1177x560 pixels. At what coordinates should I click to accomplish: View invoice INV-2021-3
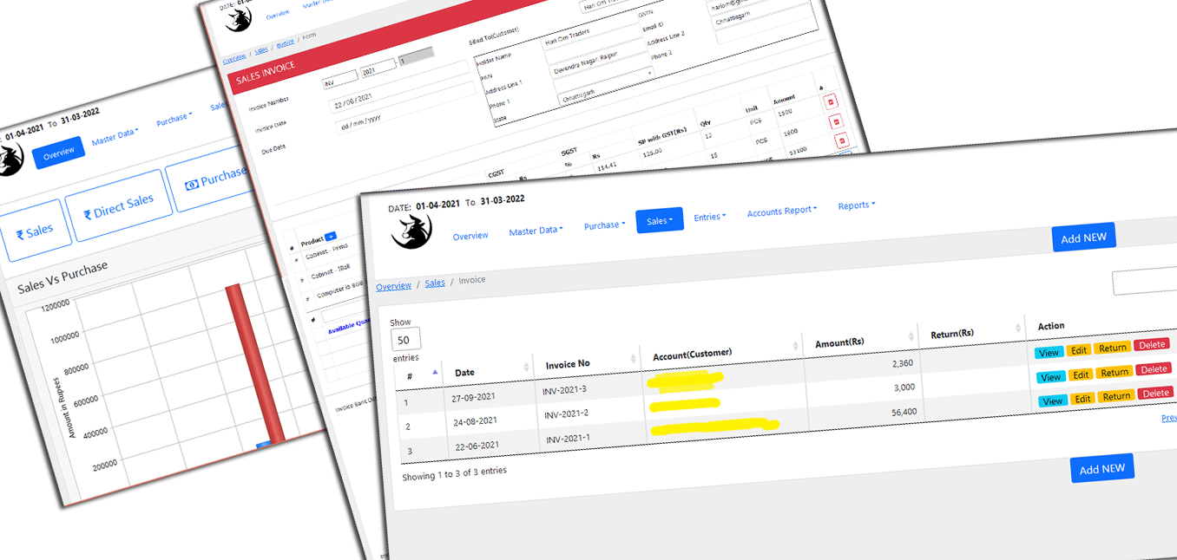tap(1049, 353)
